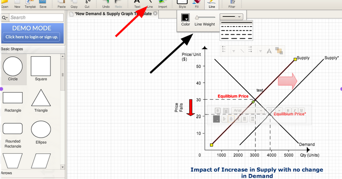
Task: Select the yellow handle at Supply line bottom
Action: click(212, 145)
